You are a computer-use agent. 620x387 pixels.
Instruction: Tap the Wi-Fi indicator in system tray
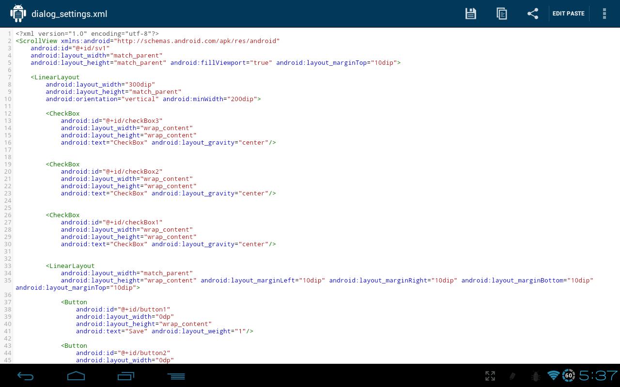tap(553, 376)
